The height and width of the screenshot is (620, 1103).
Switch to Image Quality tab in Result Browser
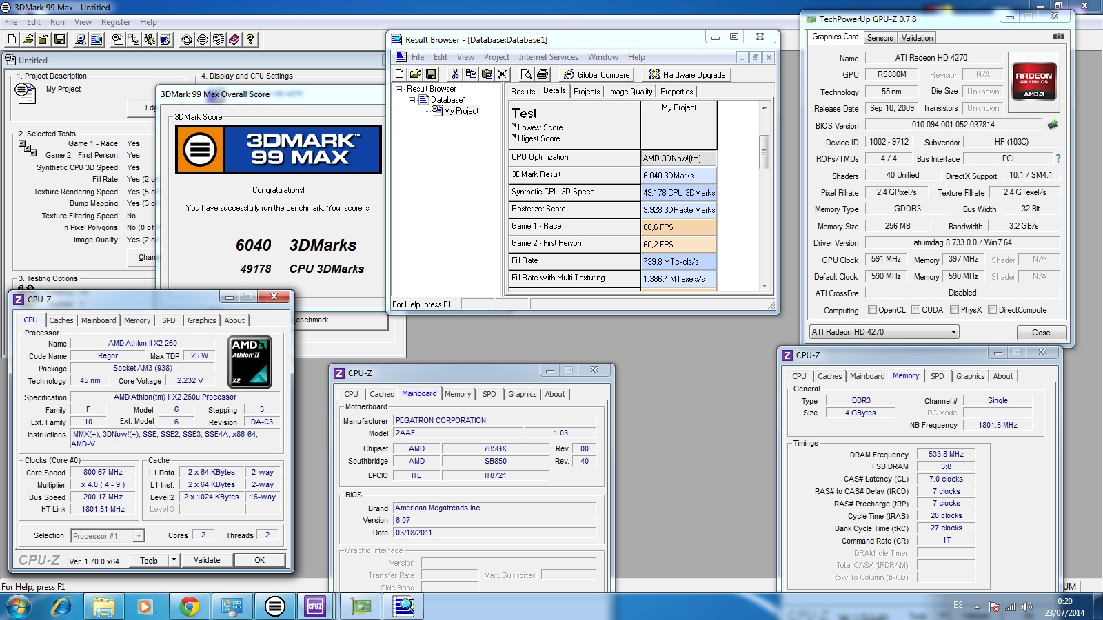point(629,92)
